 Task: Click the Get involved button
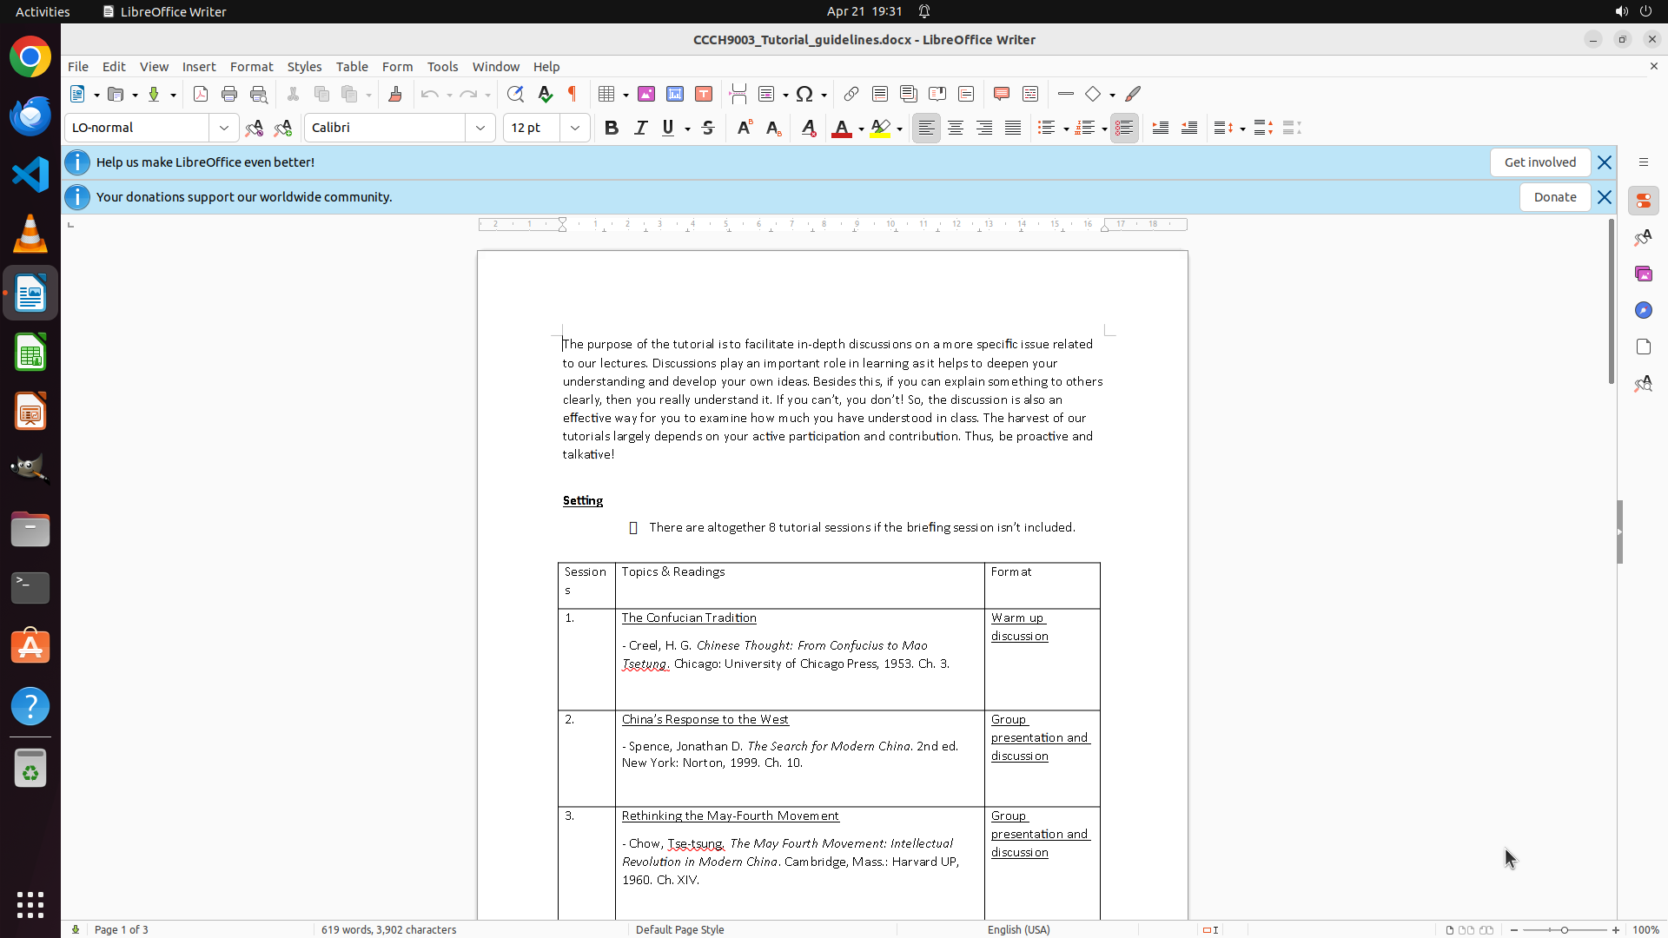point(1539,162)
